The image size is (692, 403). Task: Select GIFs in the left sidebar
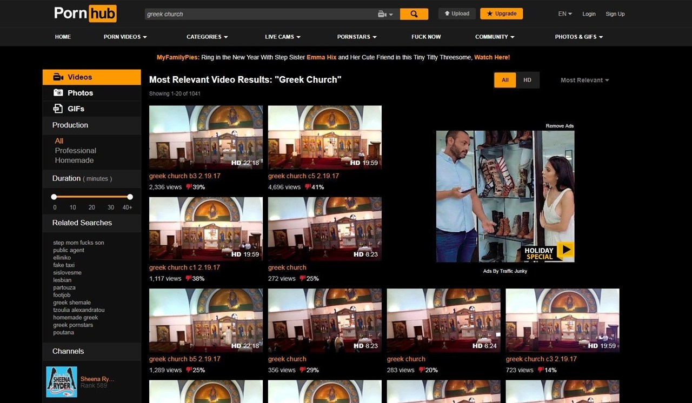pyautogui.click(x=76, y=109)
